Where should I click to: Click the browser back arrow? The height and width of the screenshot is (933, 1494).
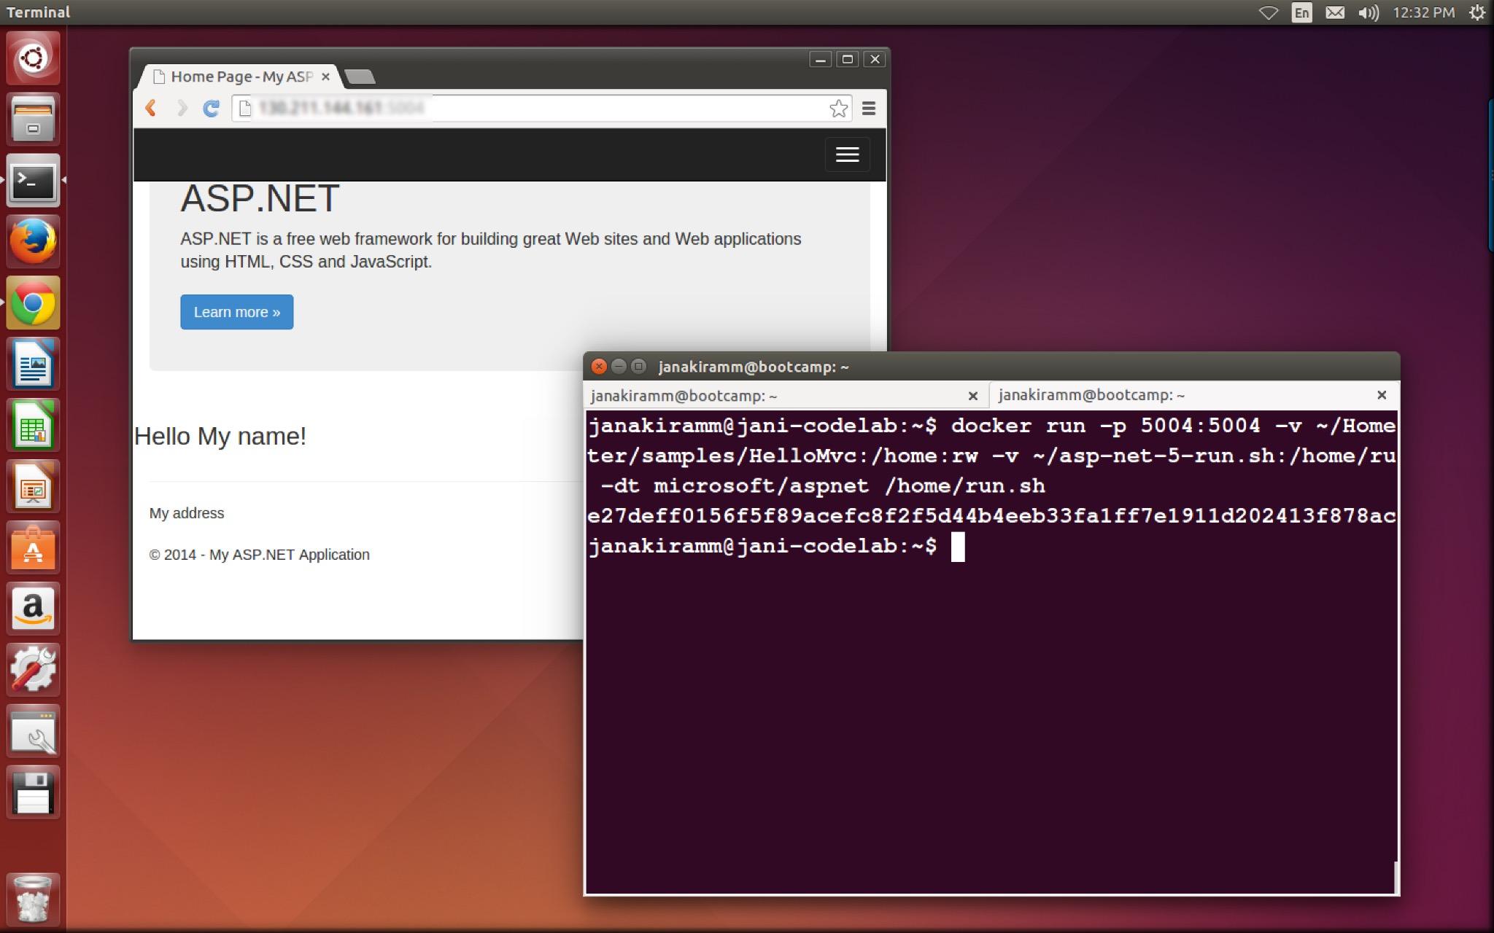(x=151, y=108)
